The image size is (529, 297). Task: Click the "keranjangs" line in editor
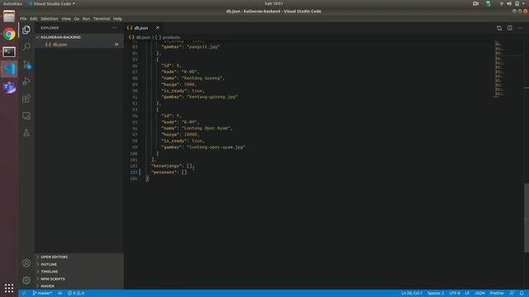(173, 166)
